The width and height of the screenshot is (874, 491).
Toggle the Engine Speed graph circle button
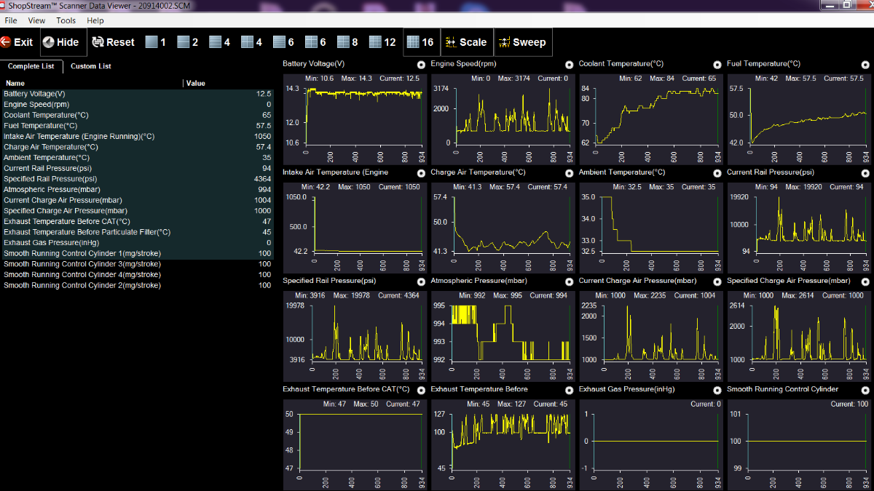click(570, 64)
